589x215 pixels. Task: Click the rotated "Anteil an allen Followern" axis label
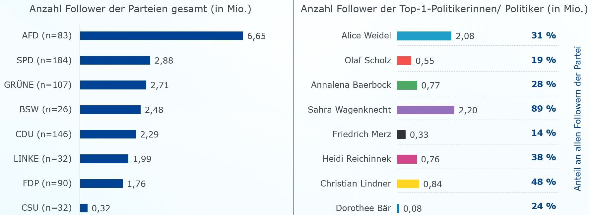[x=578, y=119]
